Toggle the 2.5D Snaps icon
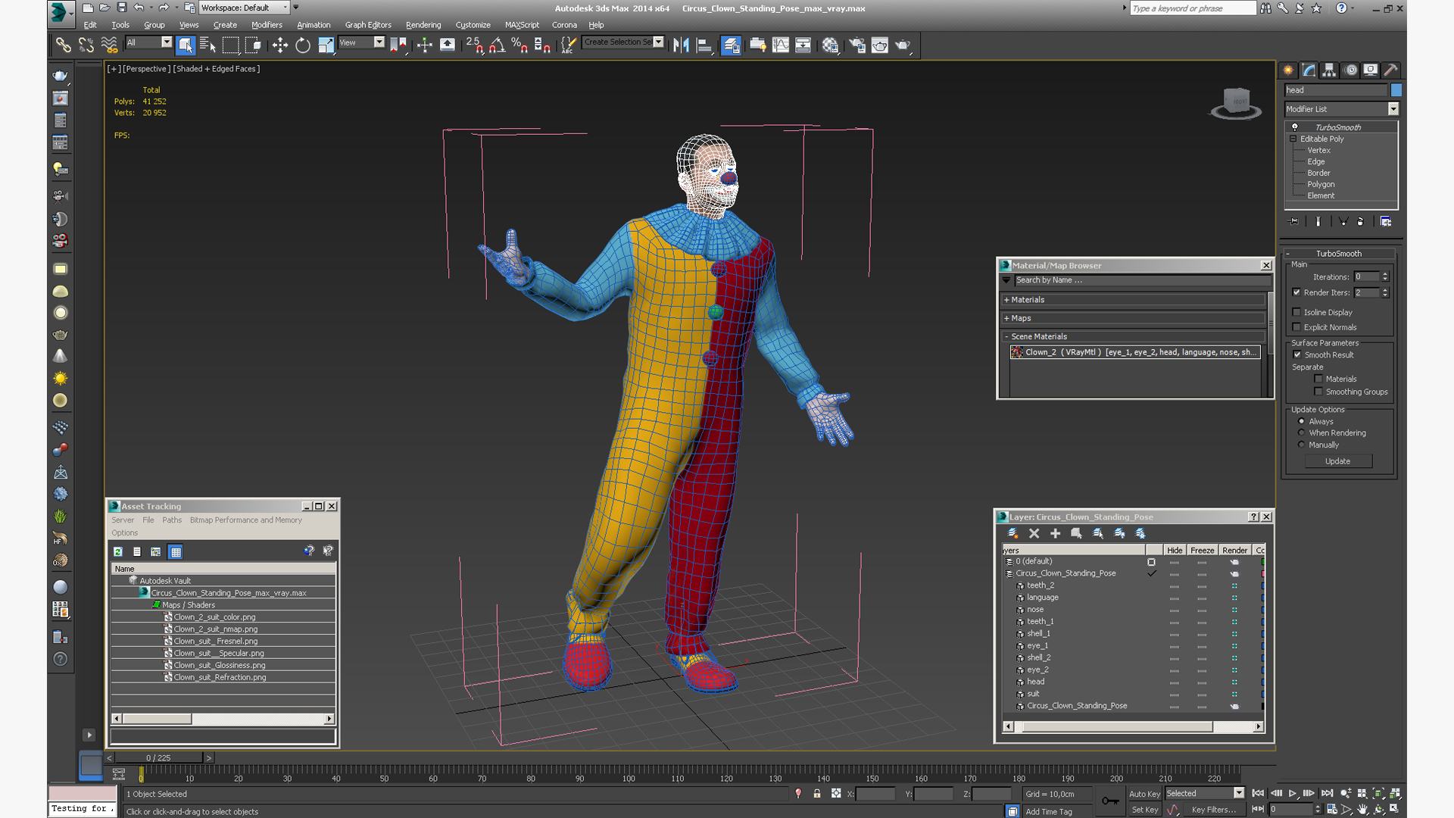The image size is (1454, 818). pyautogui.click(x=475, y=45)
